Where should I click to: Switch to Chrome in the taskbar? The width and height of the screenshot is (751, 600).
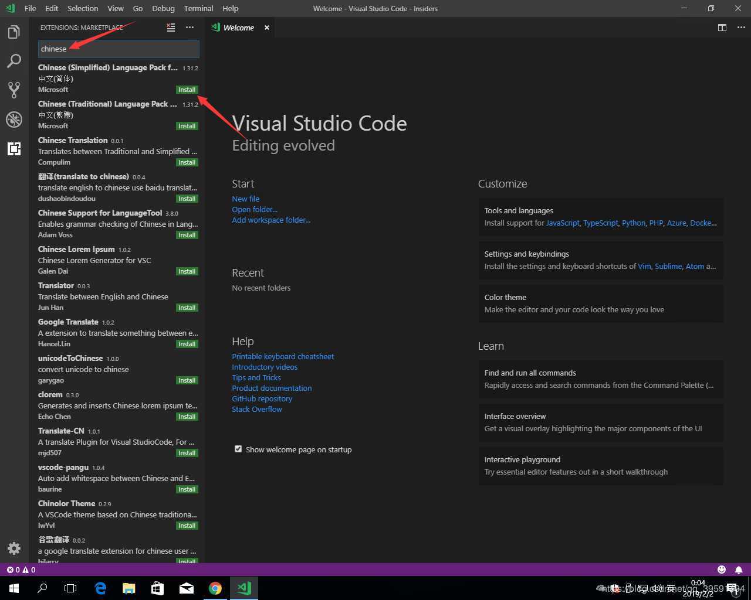215,588
